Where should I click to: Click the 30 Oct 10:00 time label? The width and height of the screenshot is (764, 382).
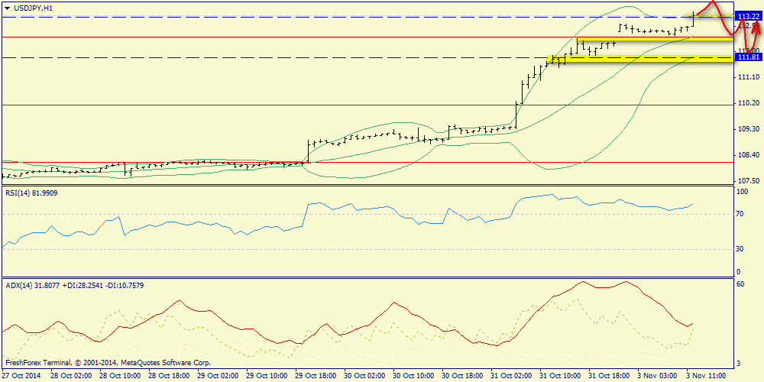coord(413,376)
